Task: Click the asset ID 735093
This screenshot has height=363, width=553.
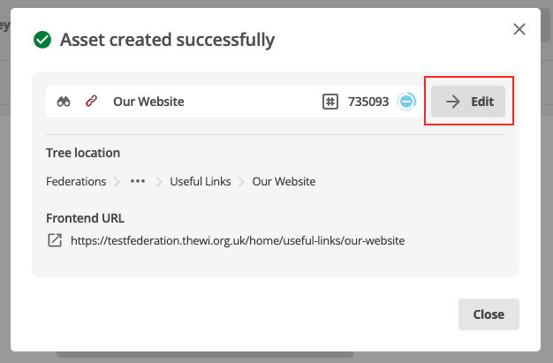Action: coord(368,102)
